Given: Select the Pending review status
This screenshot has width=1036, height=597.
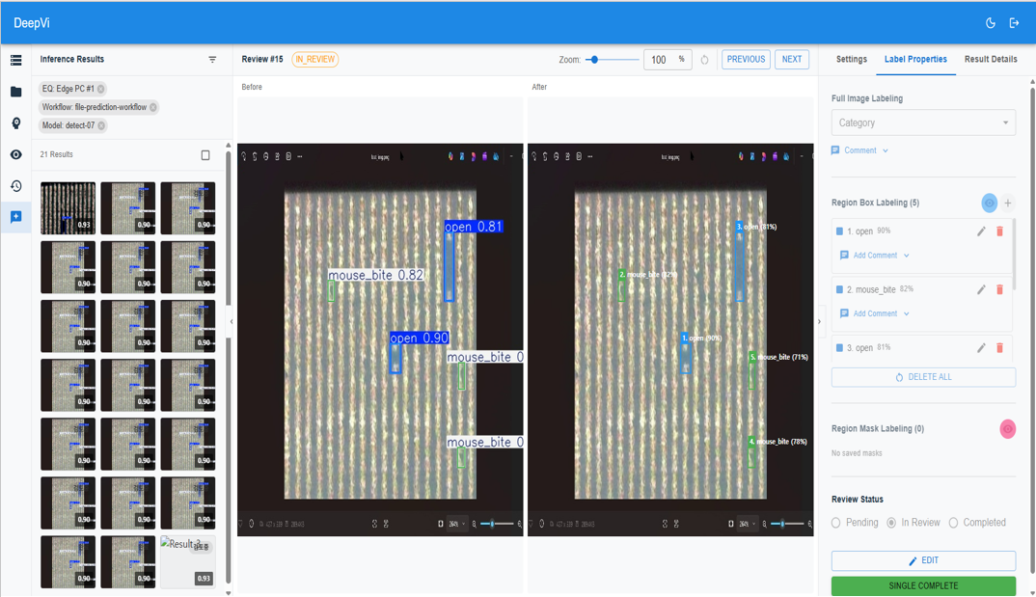Looking at the screenshot, I should (836, 523).
